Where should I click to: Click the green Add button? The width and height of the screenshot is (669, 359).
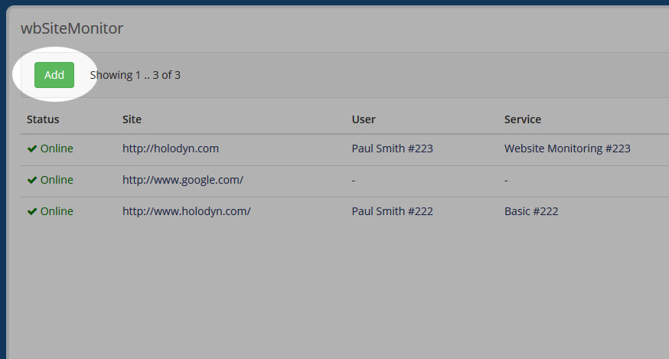(x=54, y=75)
